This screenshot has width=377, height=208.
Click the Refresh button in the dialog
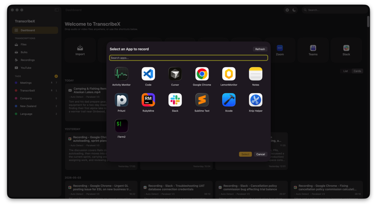pyautogui.click(x=260, y=49)
